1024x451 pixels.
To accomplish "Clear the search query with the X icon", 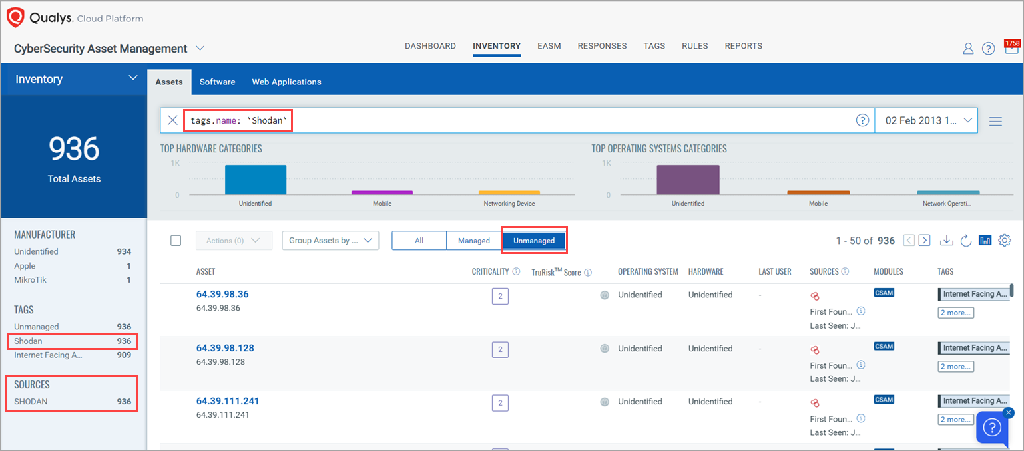I will [172, 120].
